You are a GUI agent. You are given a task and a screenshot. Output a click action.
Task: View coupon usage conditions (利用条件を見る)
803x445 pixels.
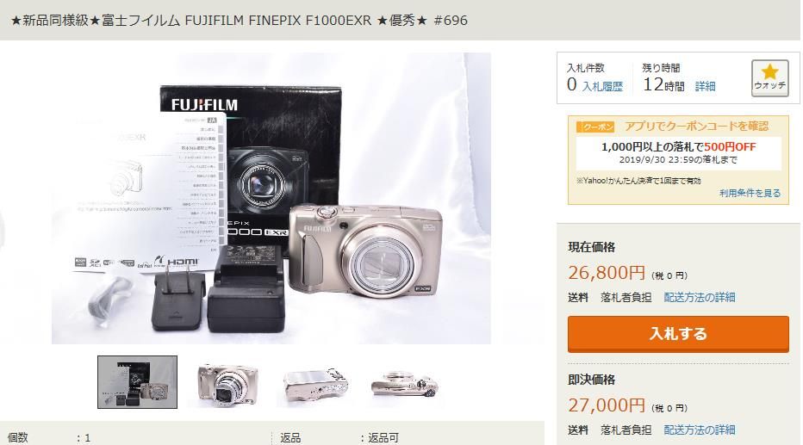(x=750, y=193)
